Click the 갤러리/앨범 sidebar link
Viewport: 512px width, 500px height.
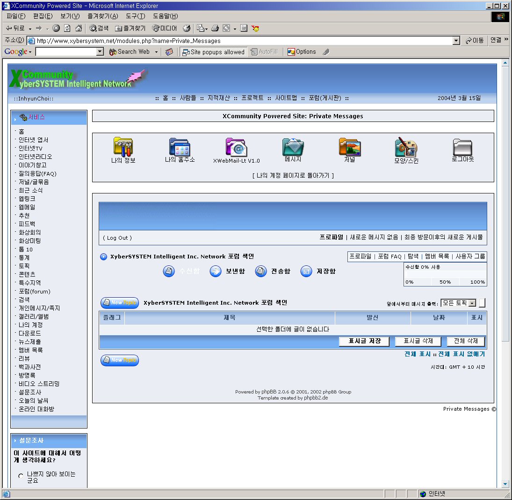34,316
